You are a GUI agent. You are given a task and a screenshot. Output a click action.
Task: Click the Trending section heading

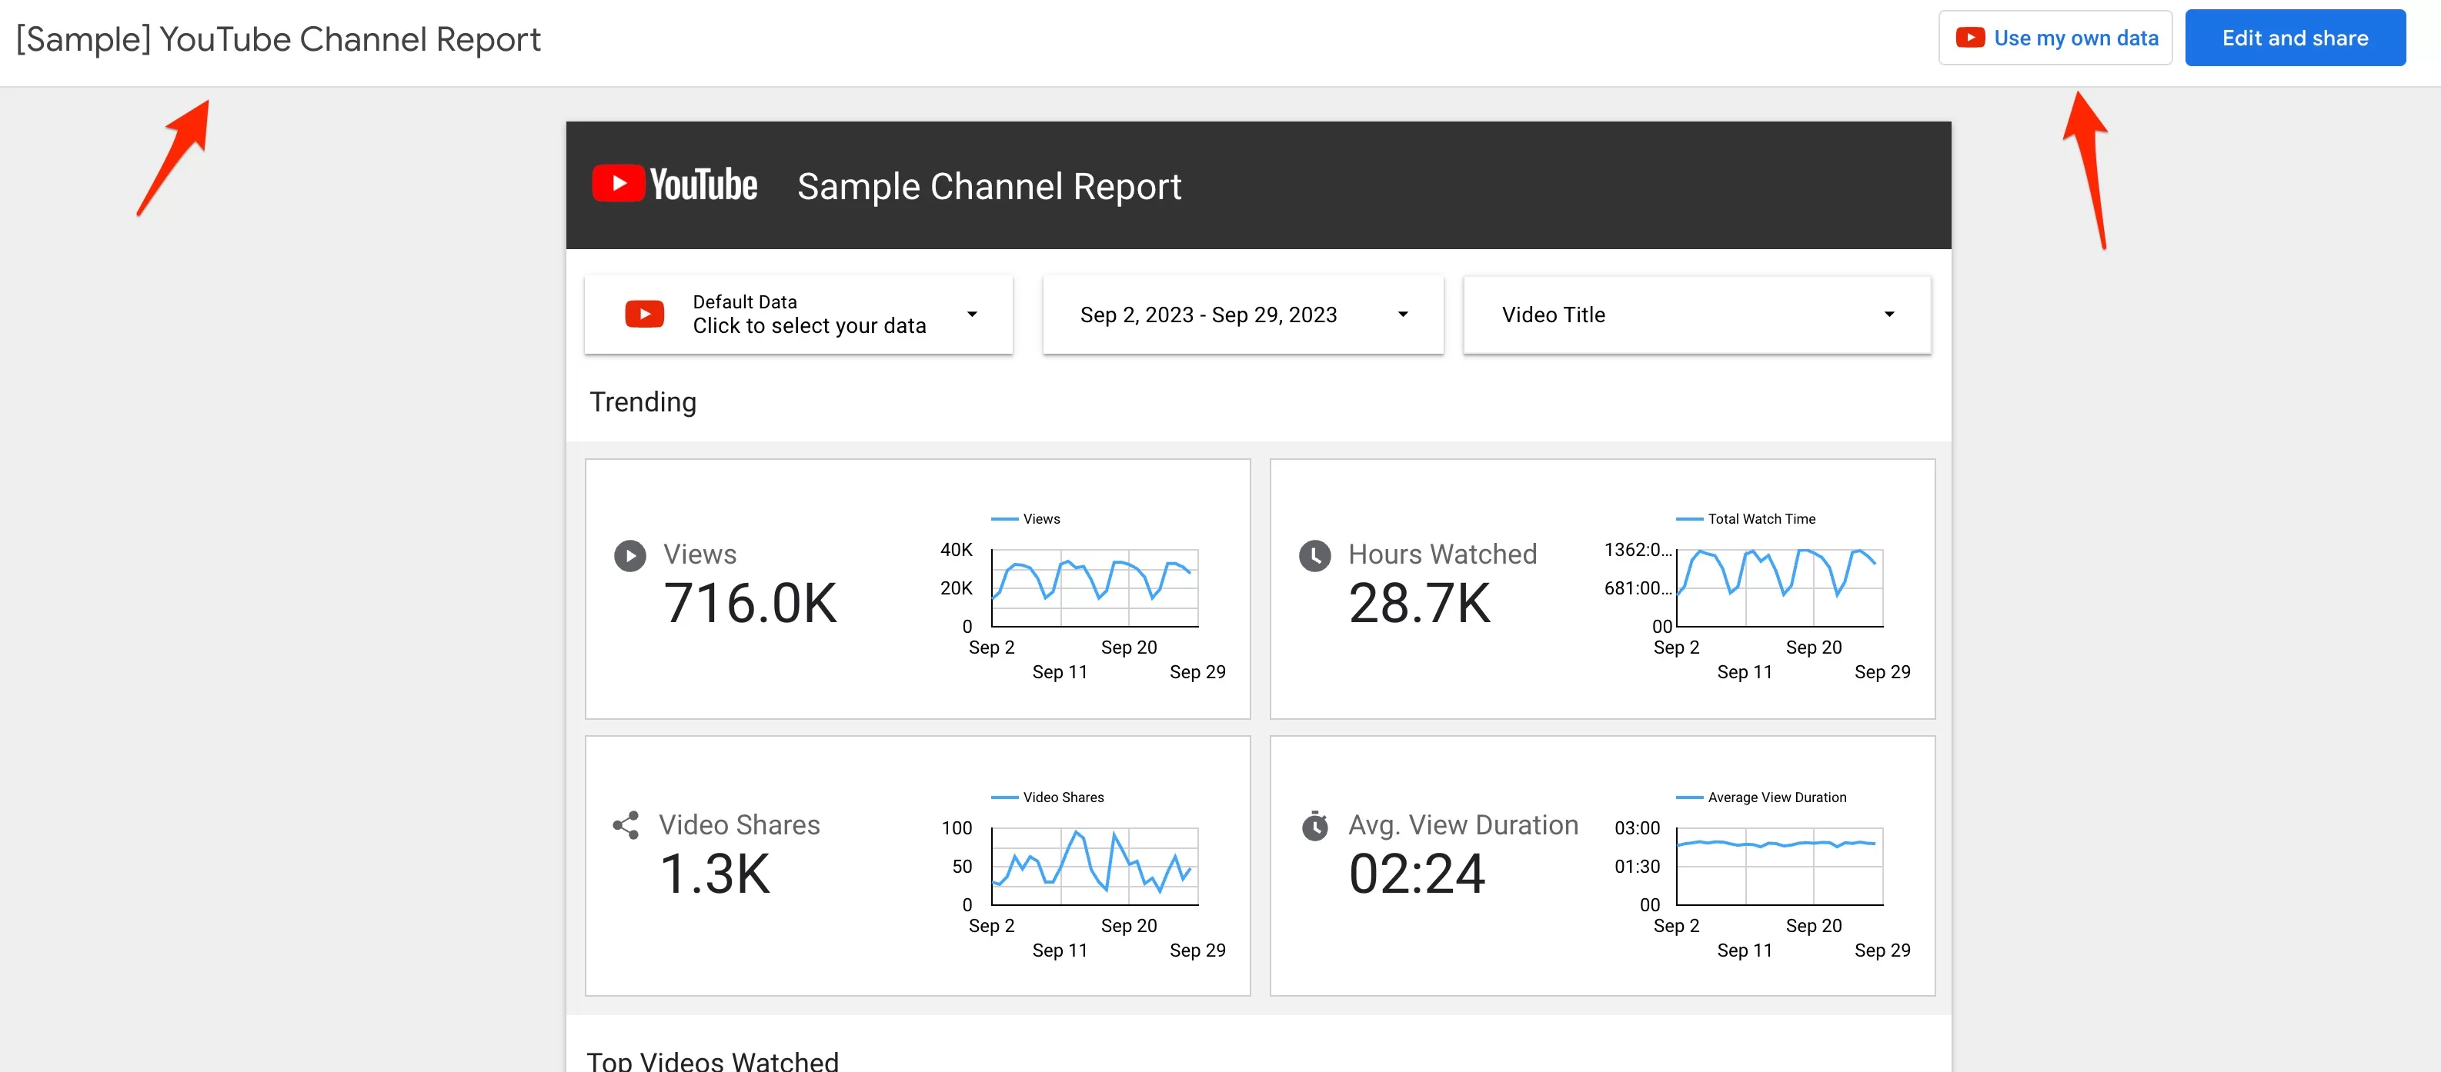[x=643, y=401]
